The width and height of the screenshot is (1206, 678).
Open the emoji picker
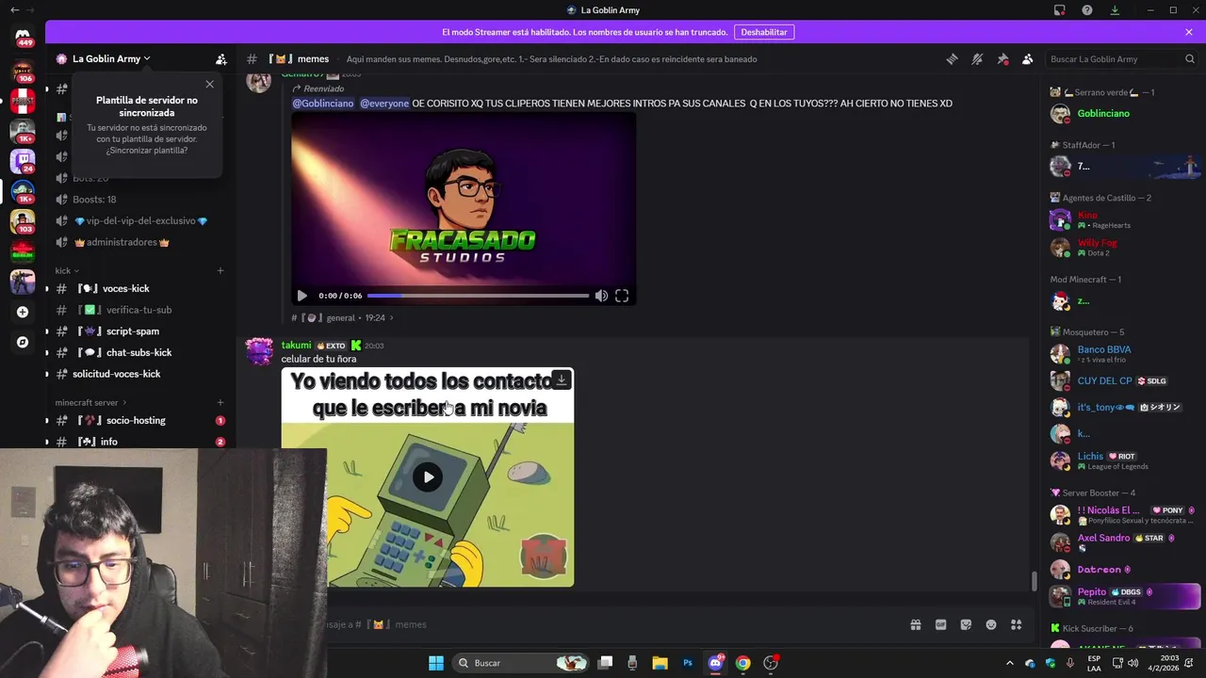click(991, 624)
